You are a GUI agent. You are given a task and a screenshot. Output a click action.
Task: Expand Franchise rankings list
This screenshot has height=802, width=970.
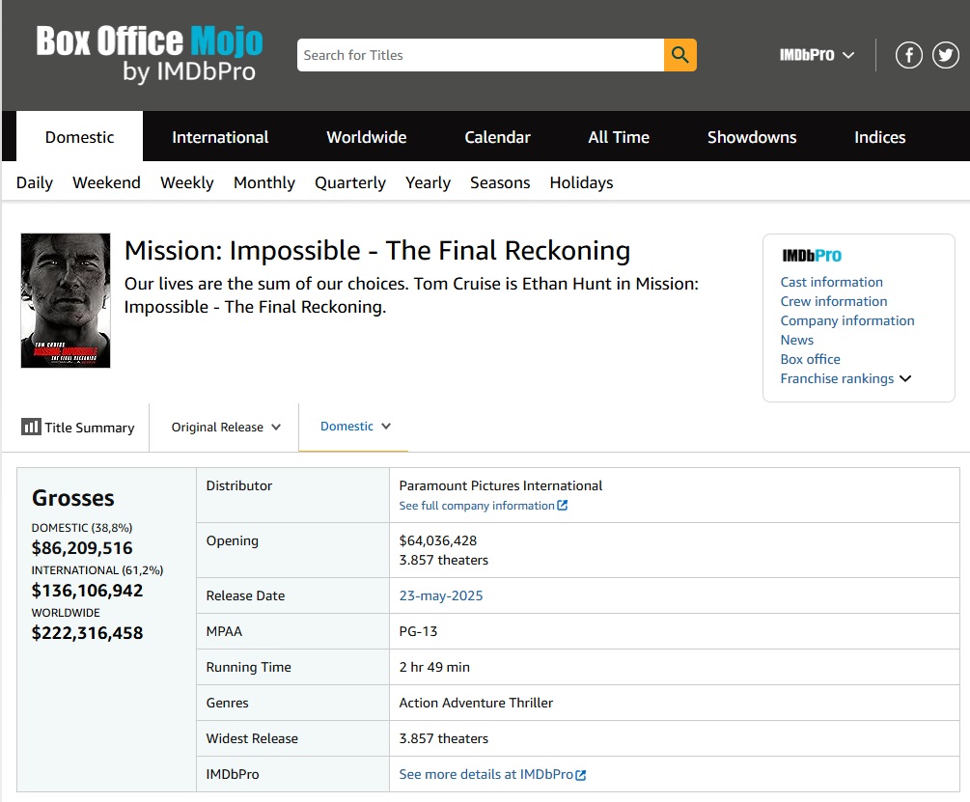pyautogui.click(x=845, y=378)
